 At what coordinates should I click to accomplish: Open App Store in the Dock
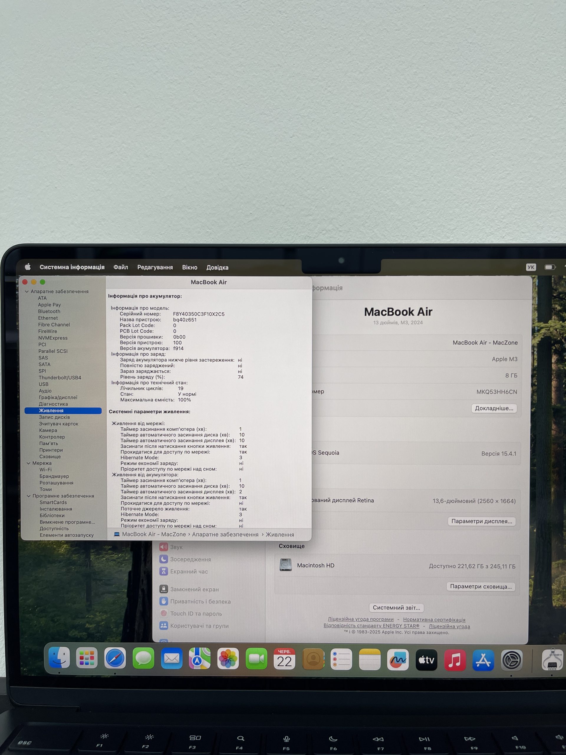click(483, 660)
